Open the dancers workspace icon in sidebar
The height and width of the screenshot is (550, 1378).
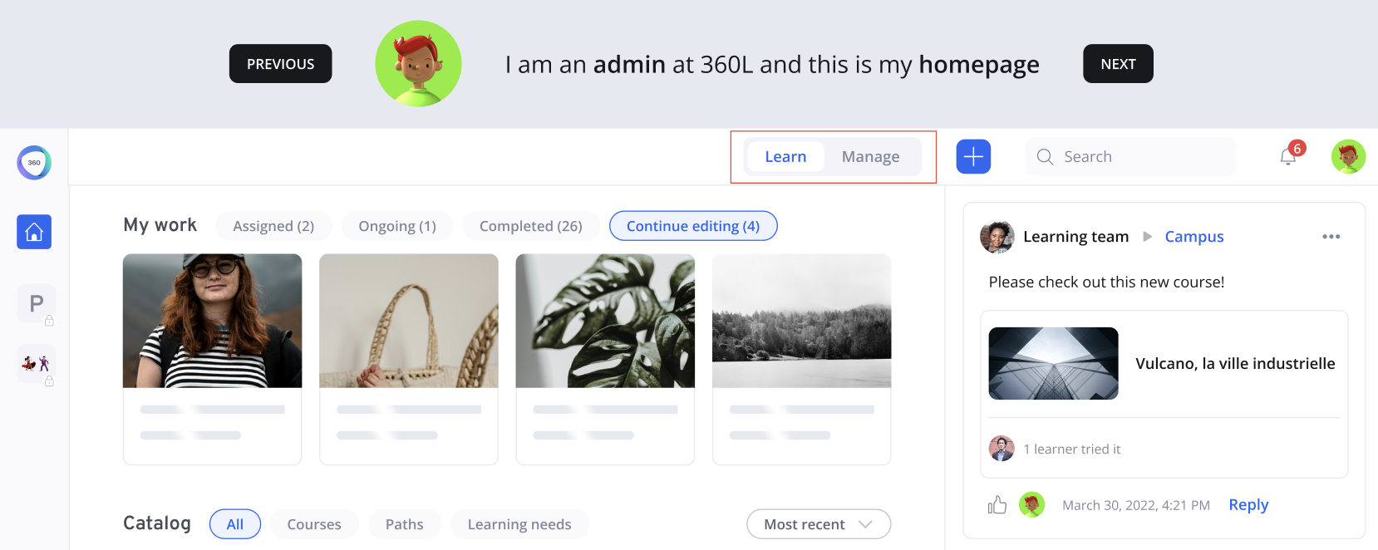pos(37,364)
